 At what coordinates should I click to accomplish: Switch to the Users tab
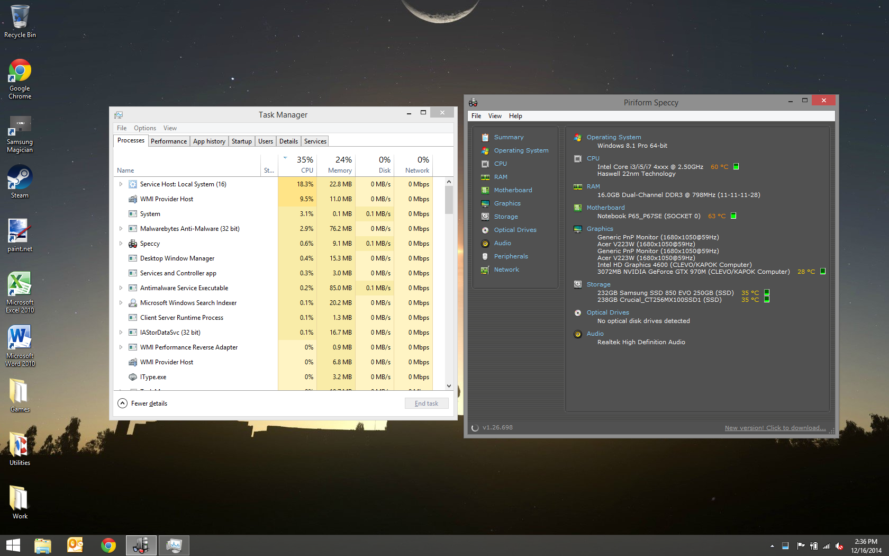[266, 141]
